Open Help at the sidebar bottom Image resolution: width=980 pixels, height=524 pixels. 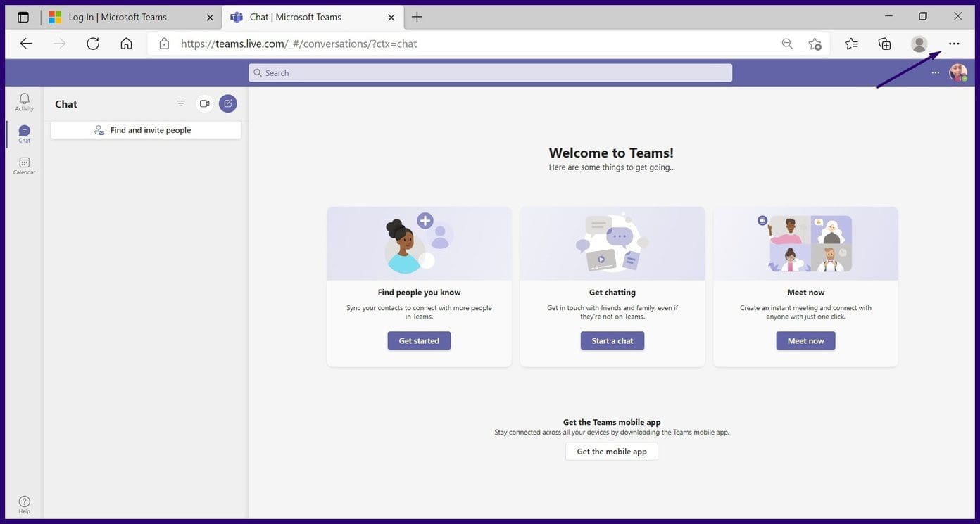click(24, 504)
